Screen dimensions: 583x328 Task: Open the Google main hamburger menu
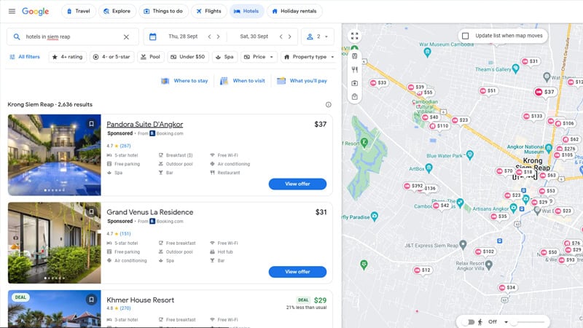(x=12, y=11)
